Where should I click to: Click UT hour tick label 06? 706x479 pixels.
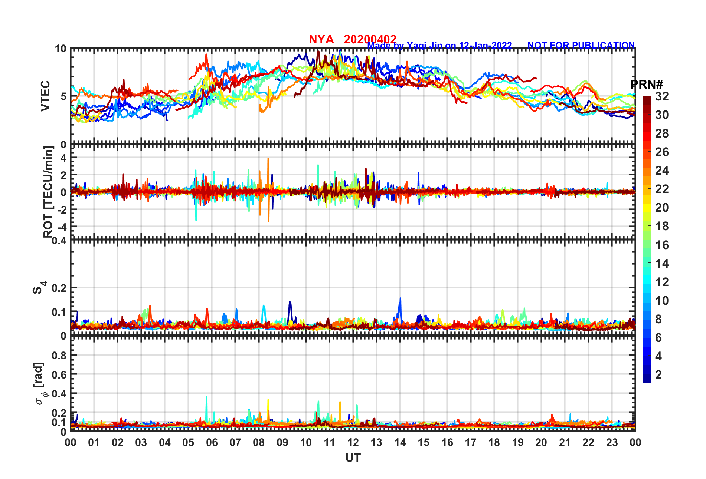pyautogui.click(x=212, y=442)
